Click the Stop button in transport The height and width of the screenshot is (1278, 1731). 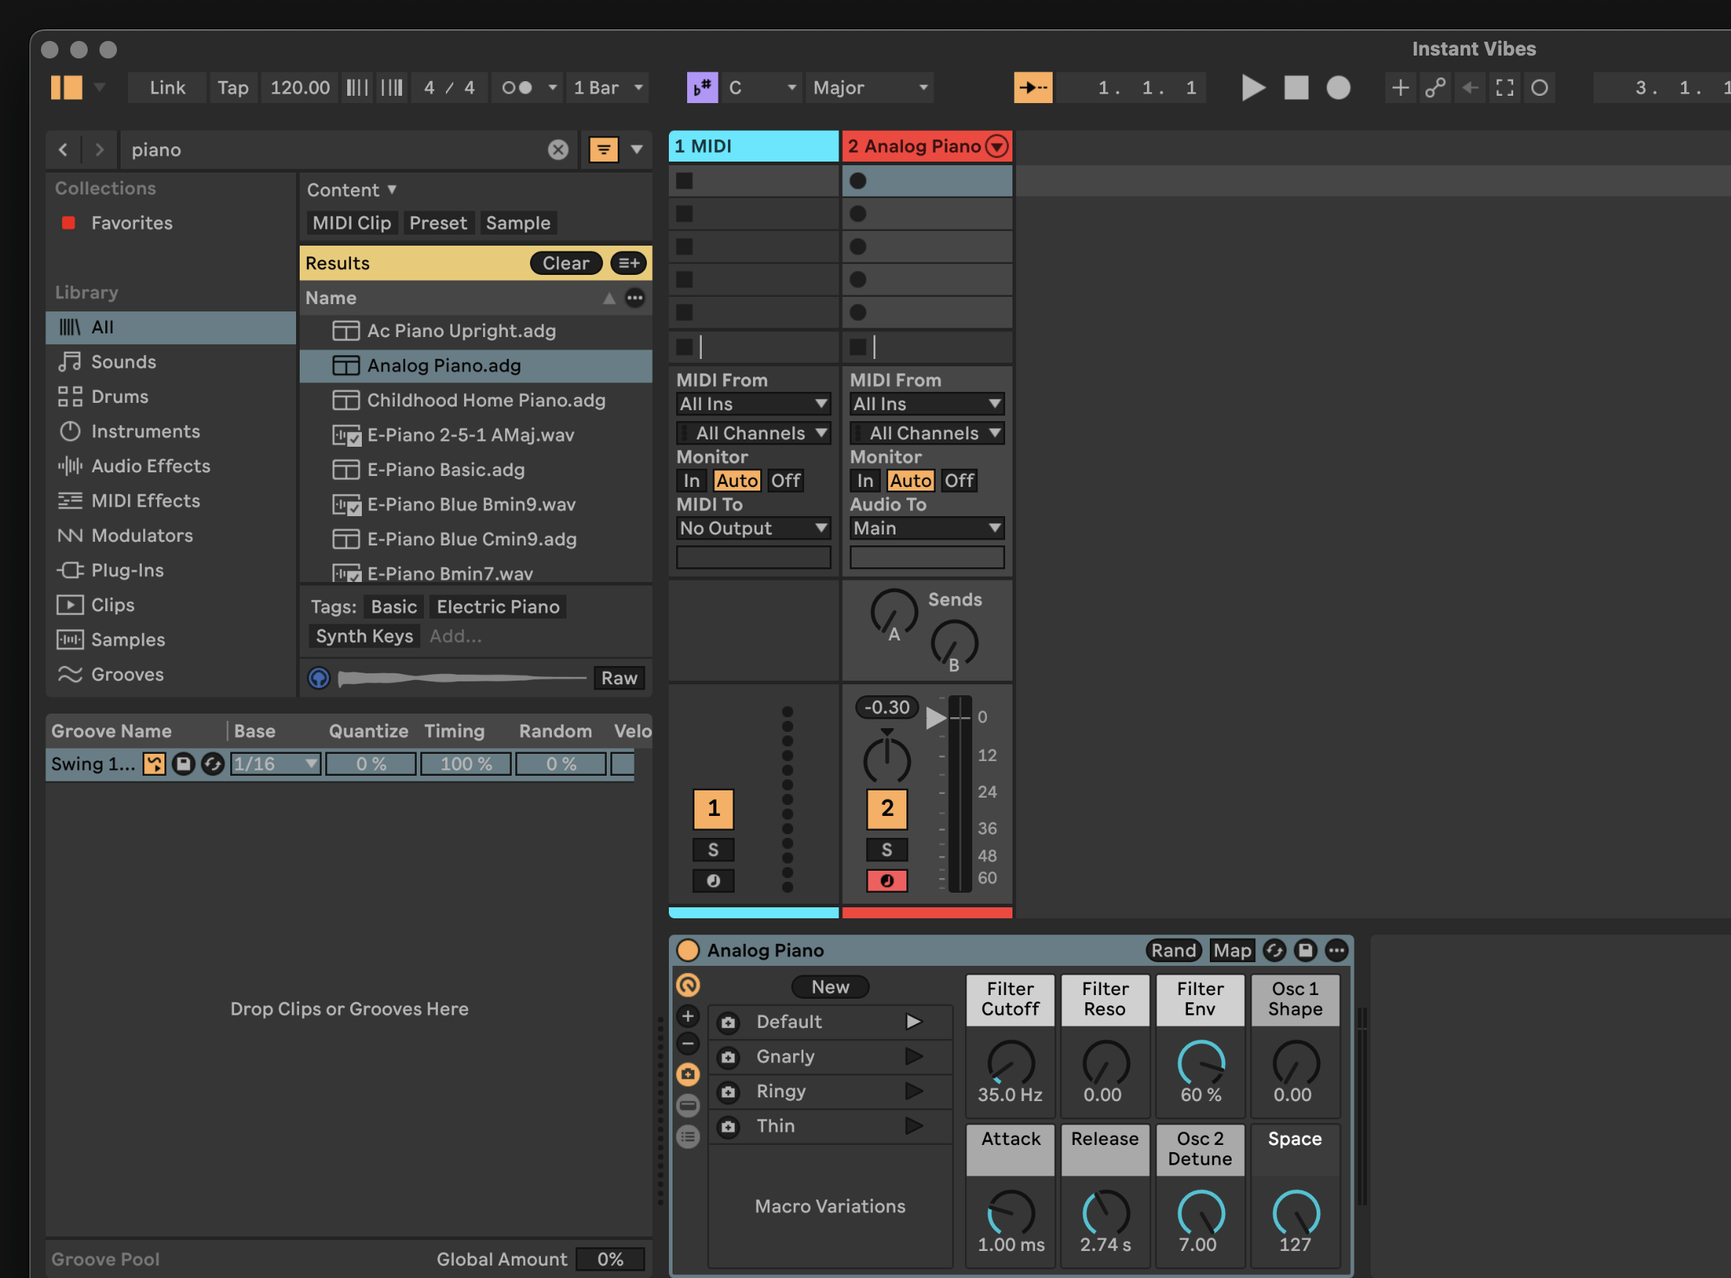click(1296, 88)
